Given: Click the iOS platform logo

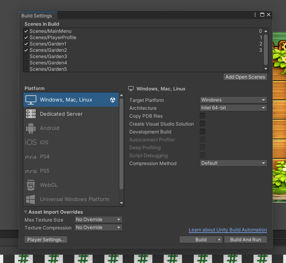Looking at the screenshot, I should [30, 142].
